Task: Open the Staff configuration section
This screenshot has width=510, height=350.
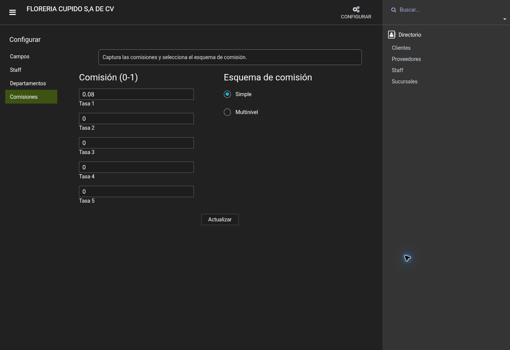Action: click(31, 70)
